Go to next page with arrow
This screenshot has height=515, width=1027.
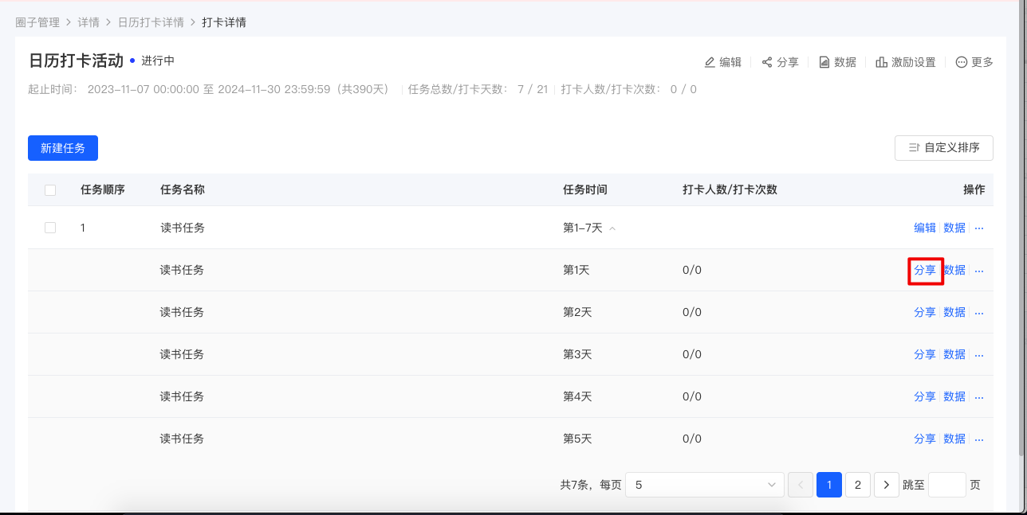tap(887, 485)
